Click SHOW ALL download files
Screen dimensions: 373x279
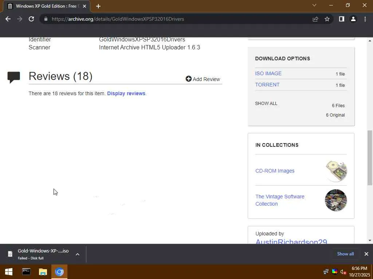[x=266, y=104]
